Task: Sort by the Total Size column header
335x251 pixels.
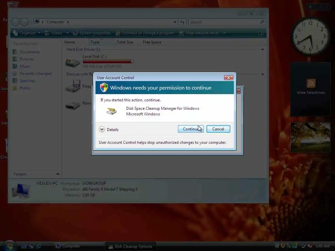Action: (x=127, y=42)
